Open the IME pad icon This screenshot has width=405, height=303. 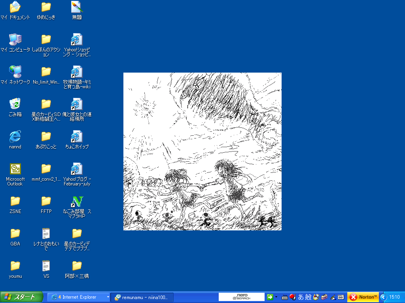point(316,297)
